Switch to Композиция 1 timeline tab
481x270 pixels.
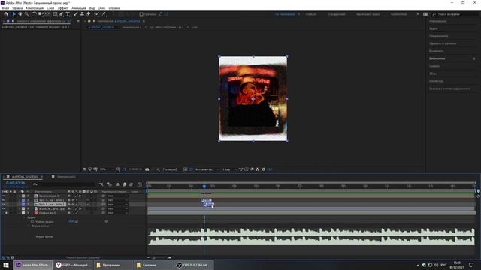click(x=66, y=177)
